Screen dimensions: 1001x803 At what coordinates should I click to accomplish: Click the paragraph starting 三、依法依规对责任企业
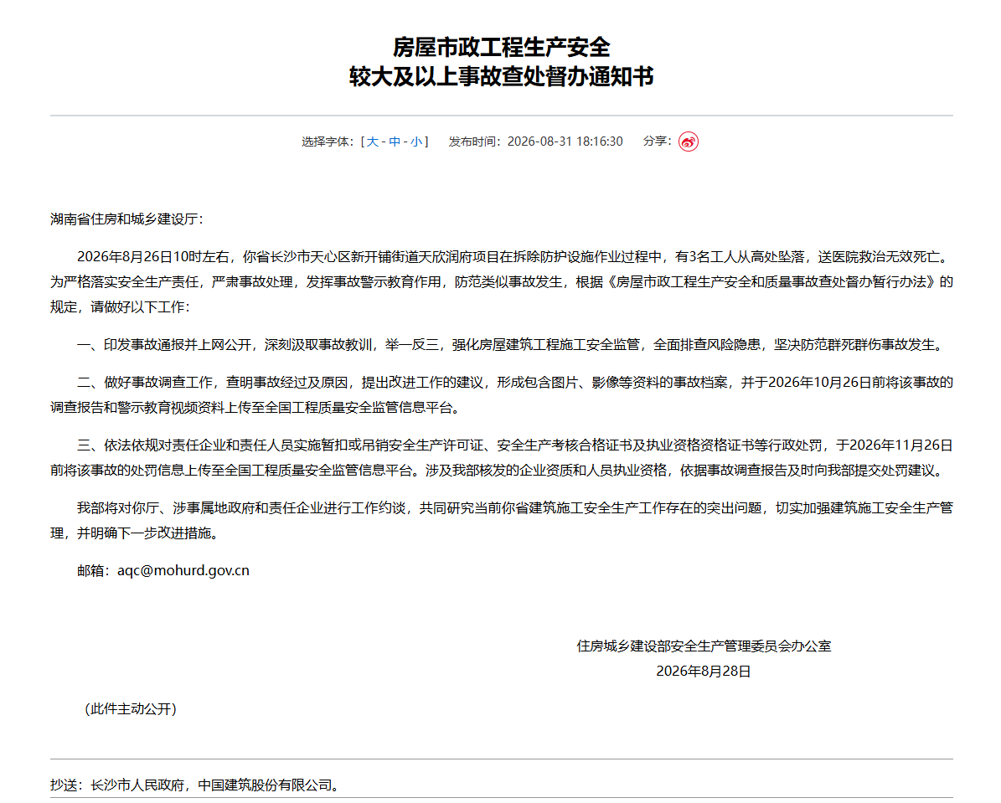tap(502, 458)
